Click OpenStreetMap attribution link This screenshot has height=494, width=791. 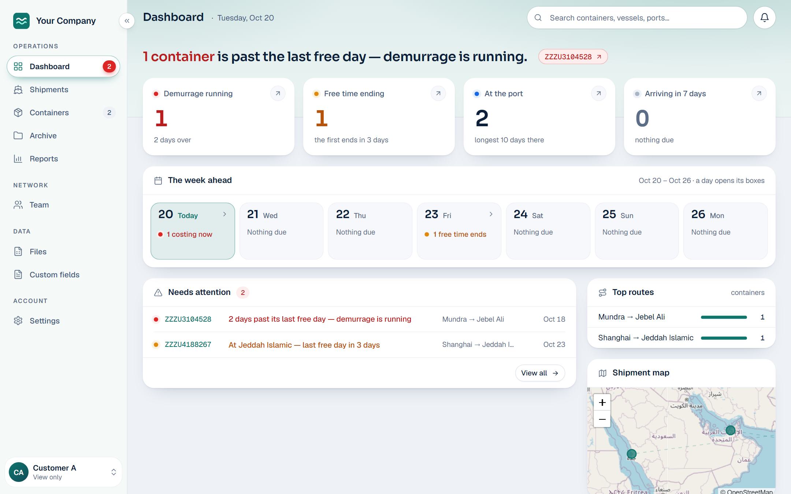click(x=750, y=491)
